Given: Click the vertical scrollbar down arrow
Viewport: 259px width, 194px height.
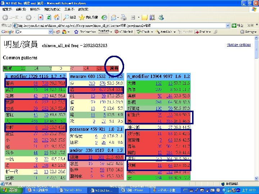Looking at the screenshot, I should [x=256, y=178].
